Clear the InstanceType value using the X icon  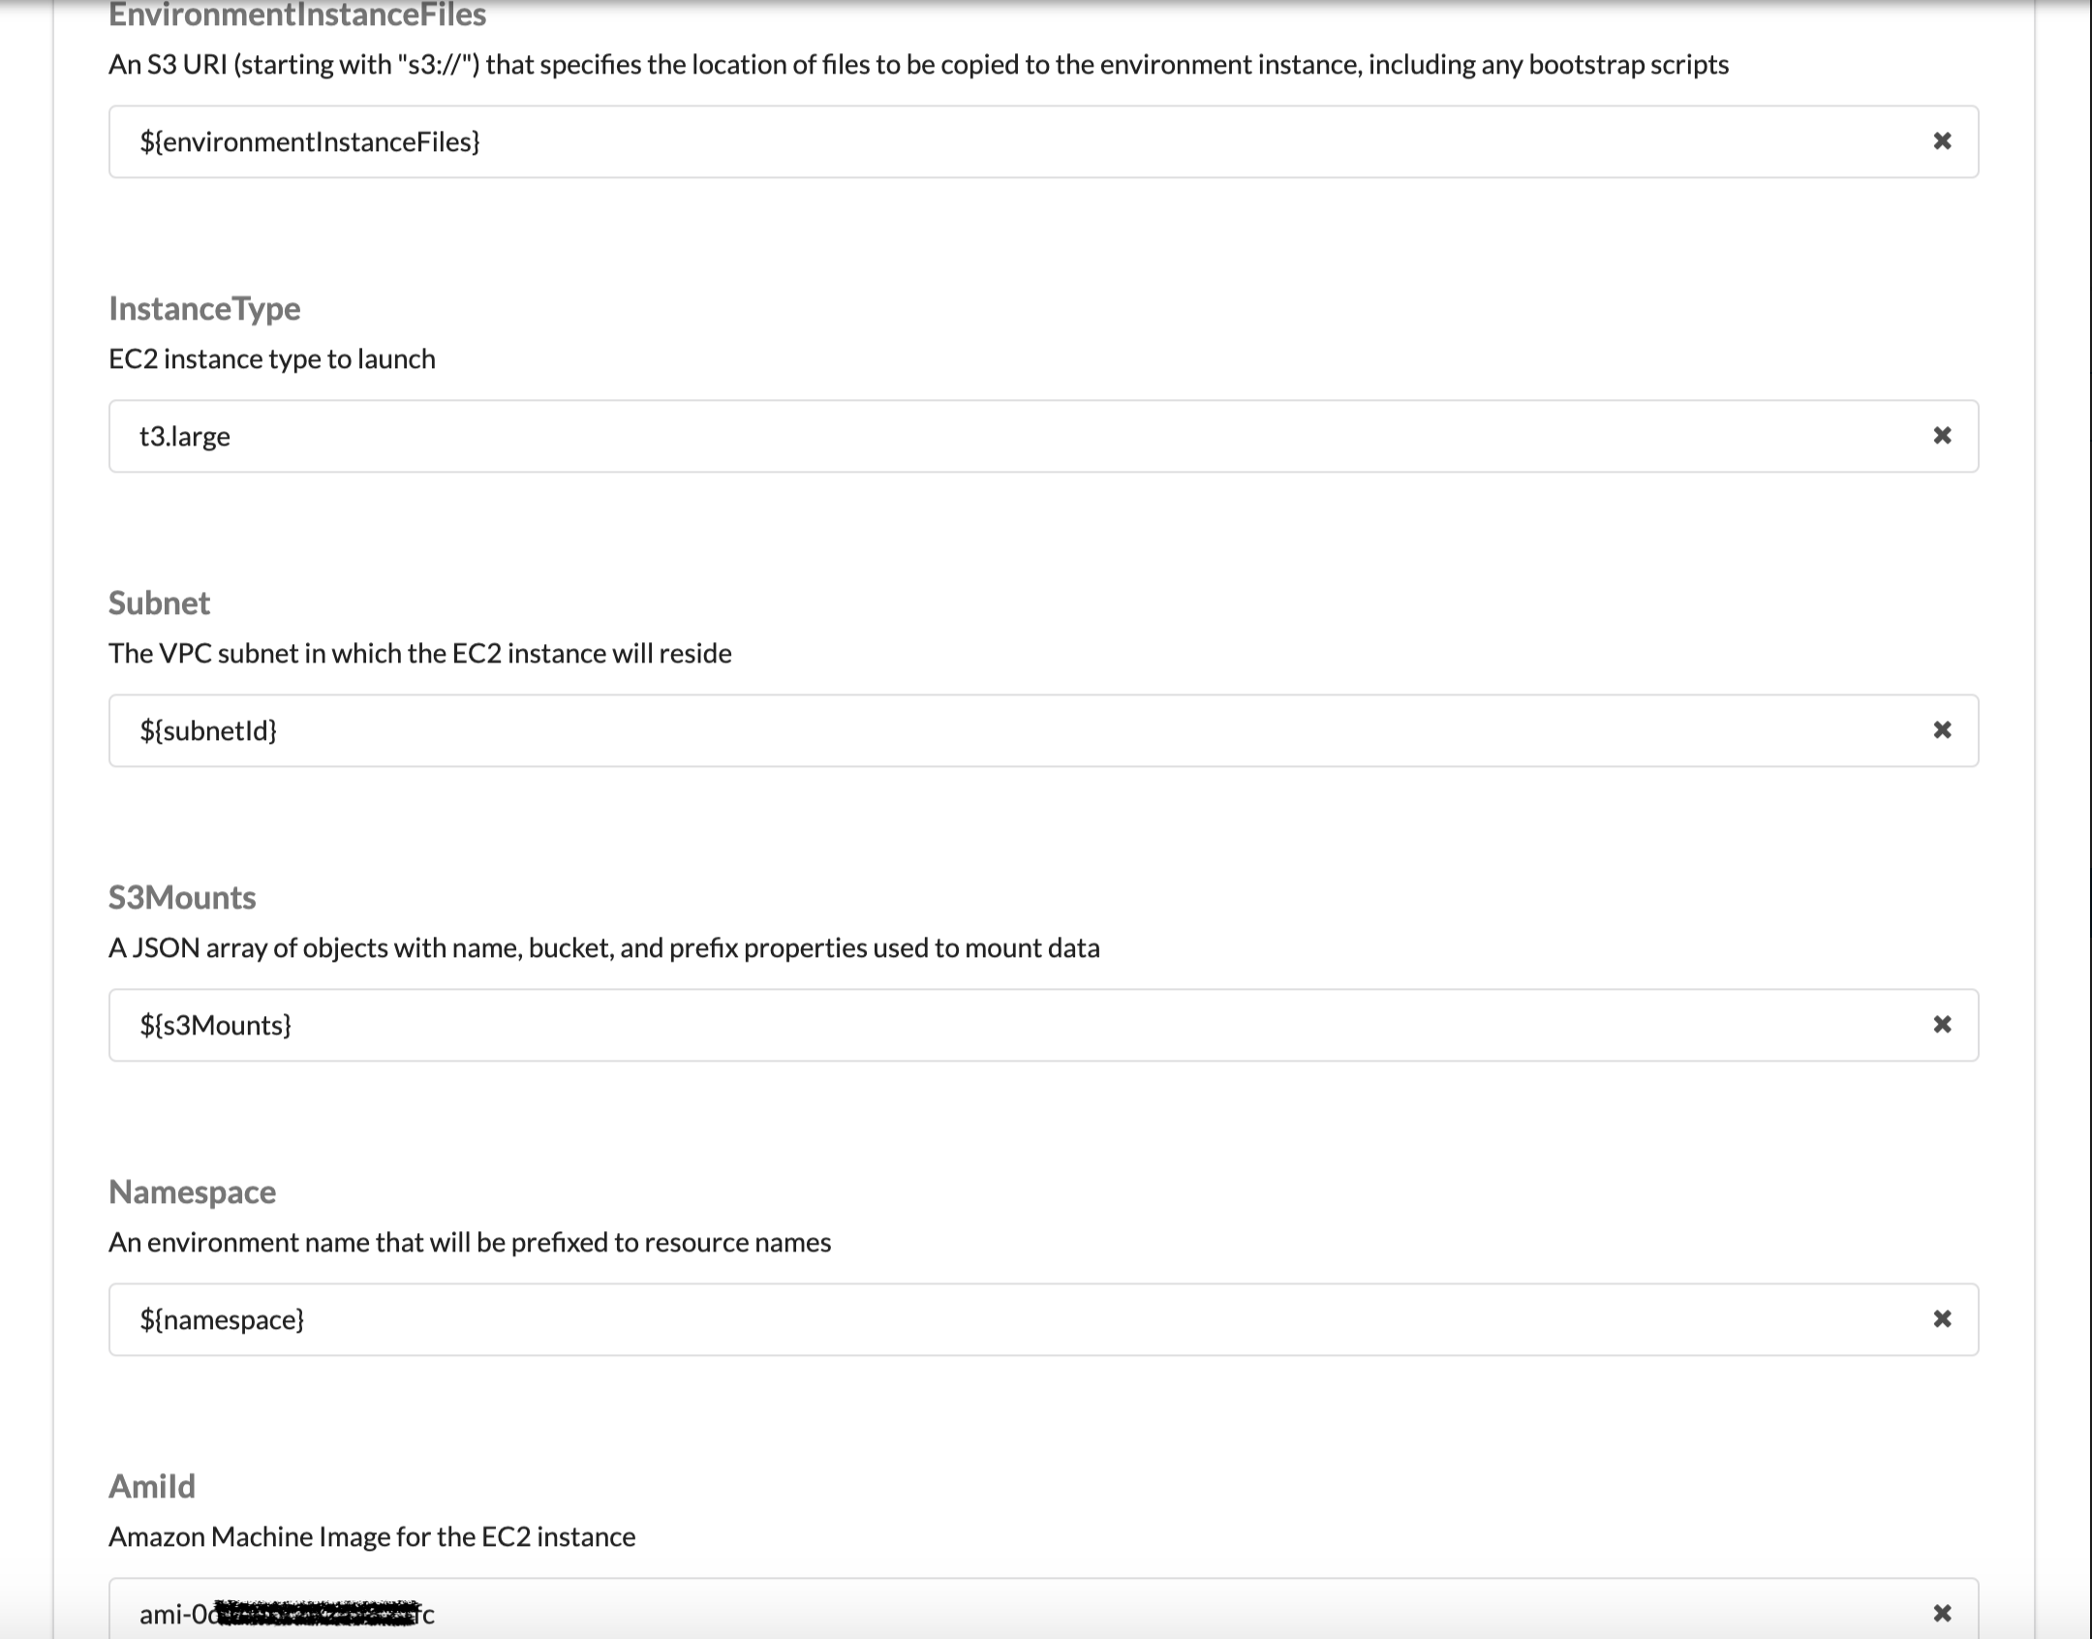(x=1942, y=436)
